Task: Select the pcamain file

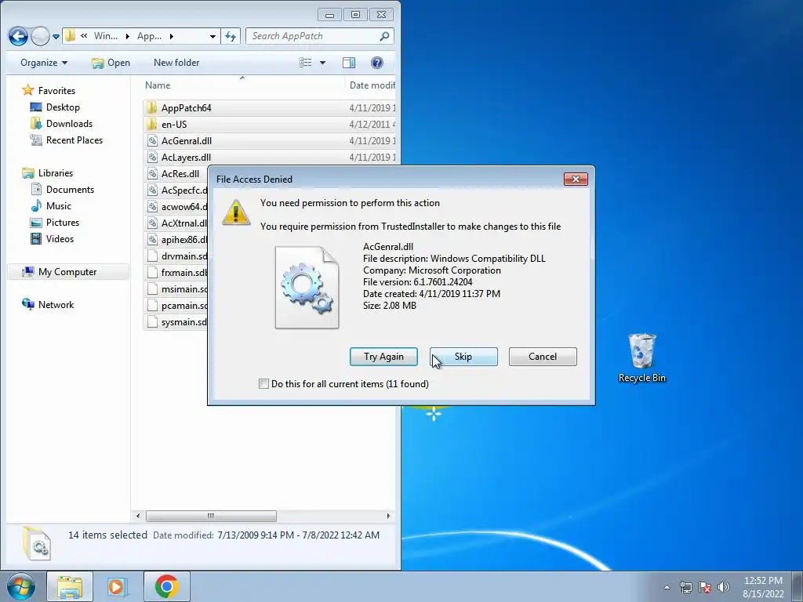Action: point(176,305)
